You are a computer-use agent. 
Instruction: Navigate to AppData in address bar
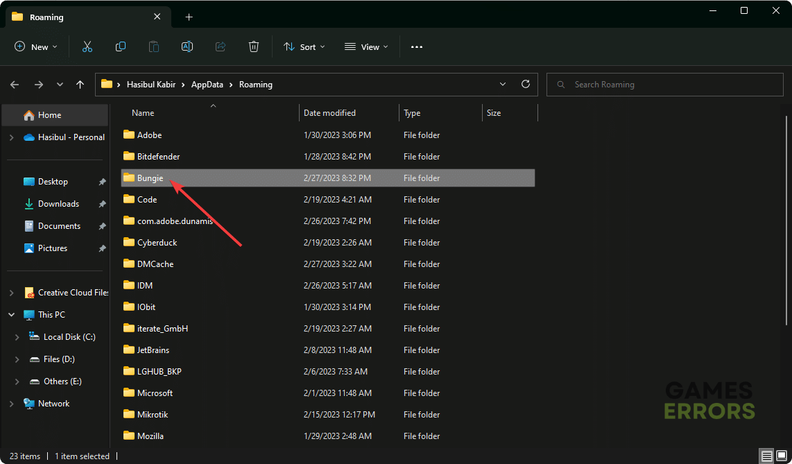coord(207,84)
